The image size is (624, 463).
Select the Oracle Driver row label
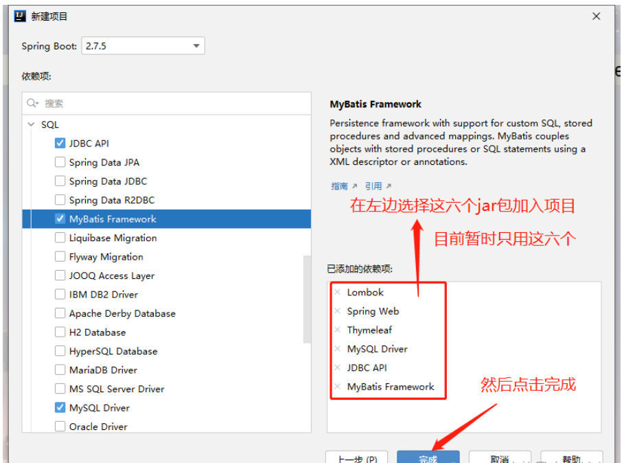(x=98, y=427)
